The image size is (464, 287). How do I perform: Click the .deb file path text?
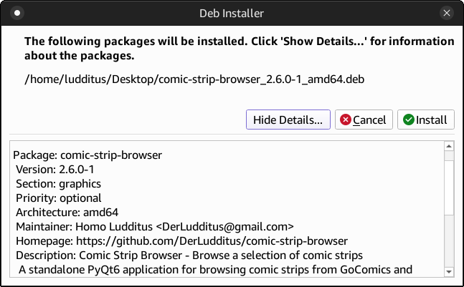[194, 79]
